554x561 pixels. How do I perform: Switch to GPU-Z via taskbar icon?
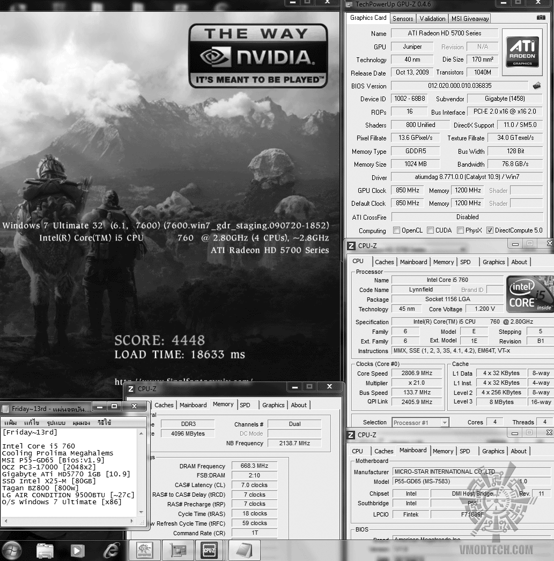click(178, 551)
